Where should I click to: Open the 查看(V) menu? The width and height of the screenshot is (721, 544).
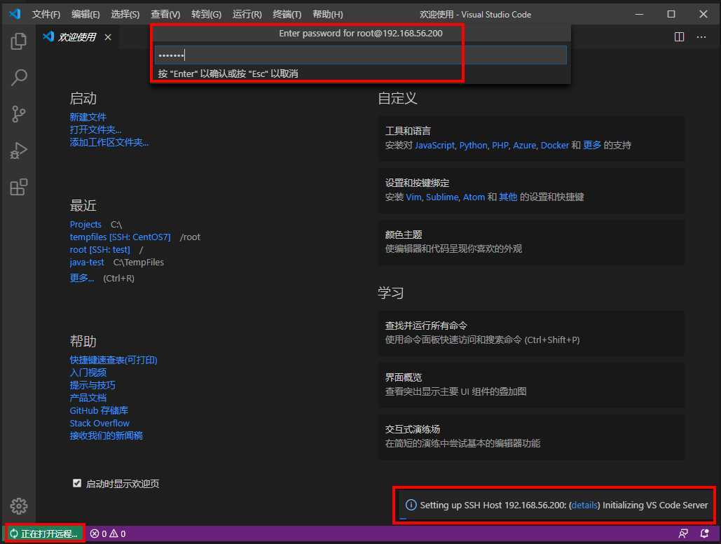click(165, 14)
